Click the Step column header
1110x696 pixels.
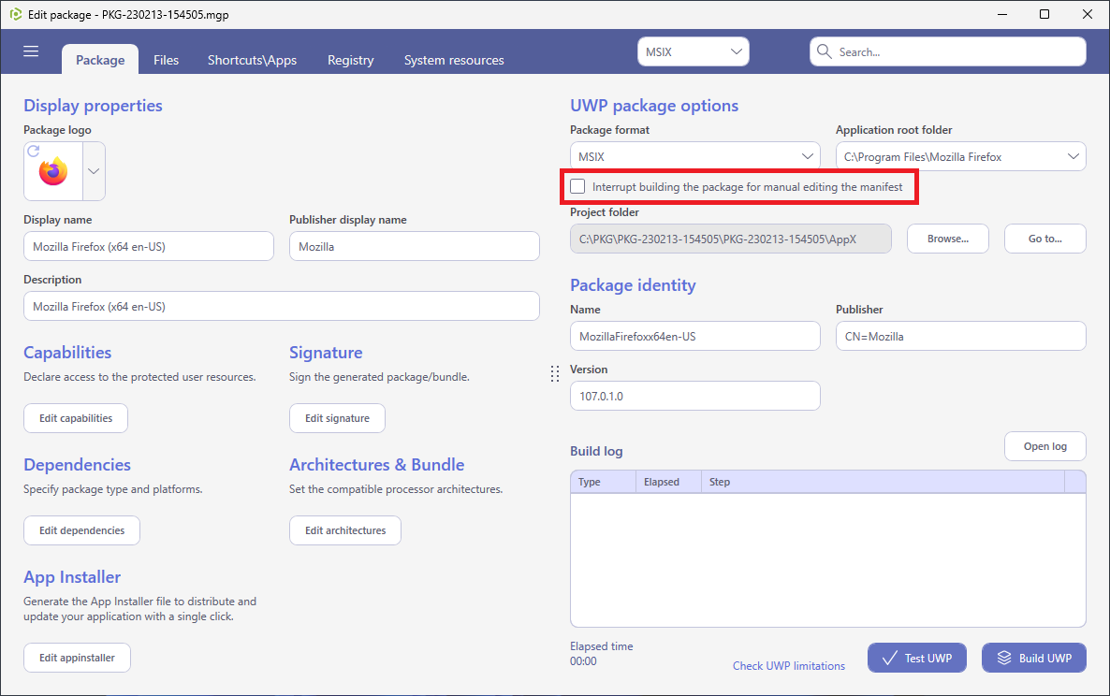(883, 482)
